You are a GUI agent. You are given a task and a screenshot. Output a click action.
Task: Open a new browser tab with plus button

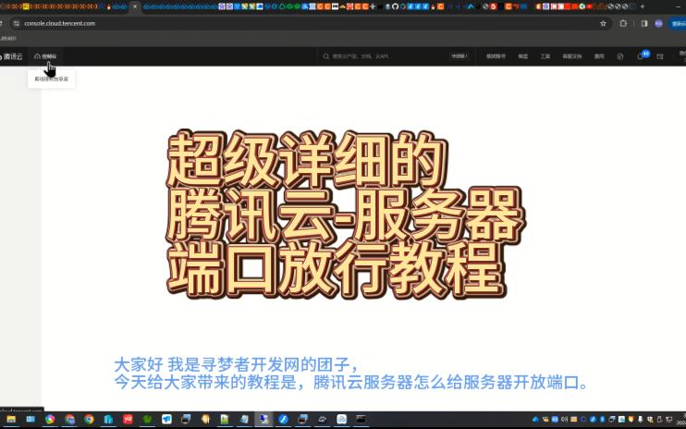[x=643, y=6]
